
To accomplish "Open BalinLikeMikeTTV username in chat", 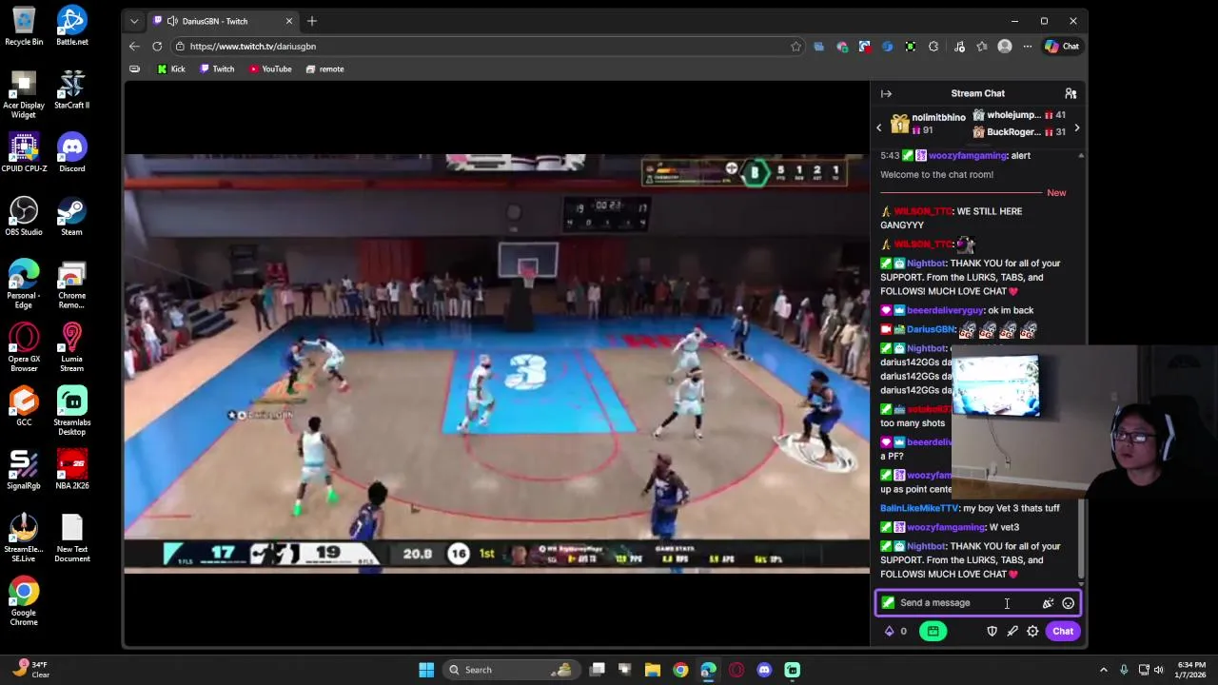I will [918, 508].
